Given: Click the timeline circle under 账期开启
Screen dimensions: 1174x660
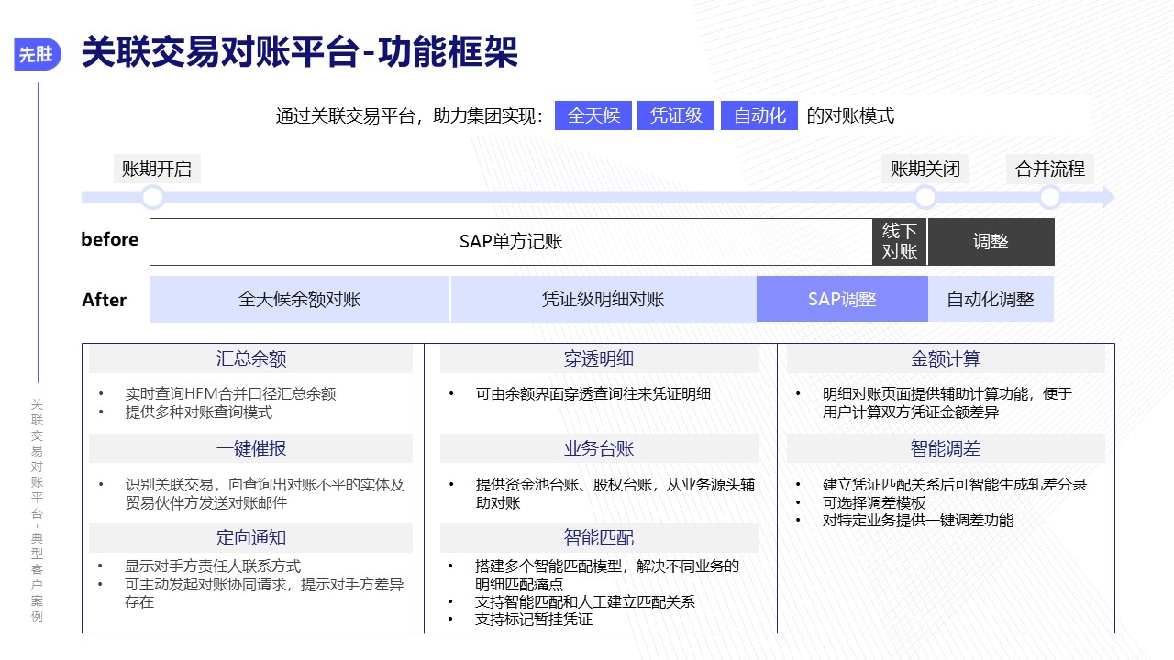Looking at the screenshot, I should [x=153, y=197].
